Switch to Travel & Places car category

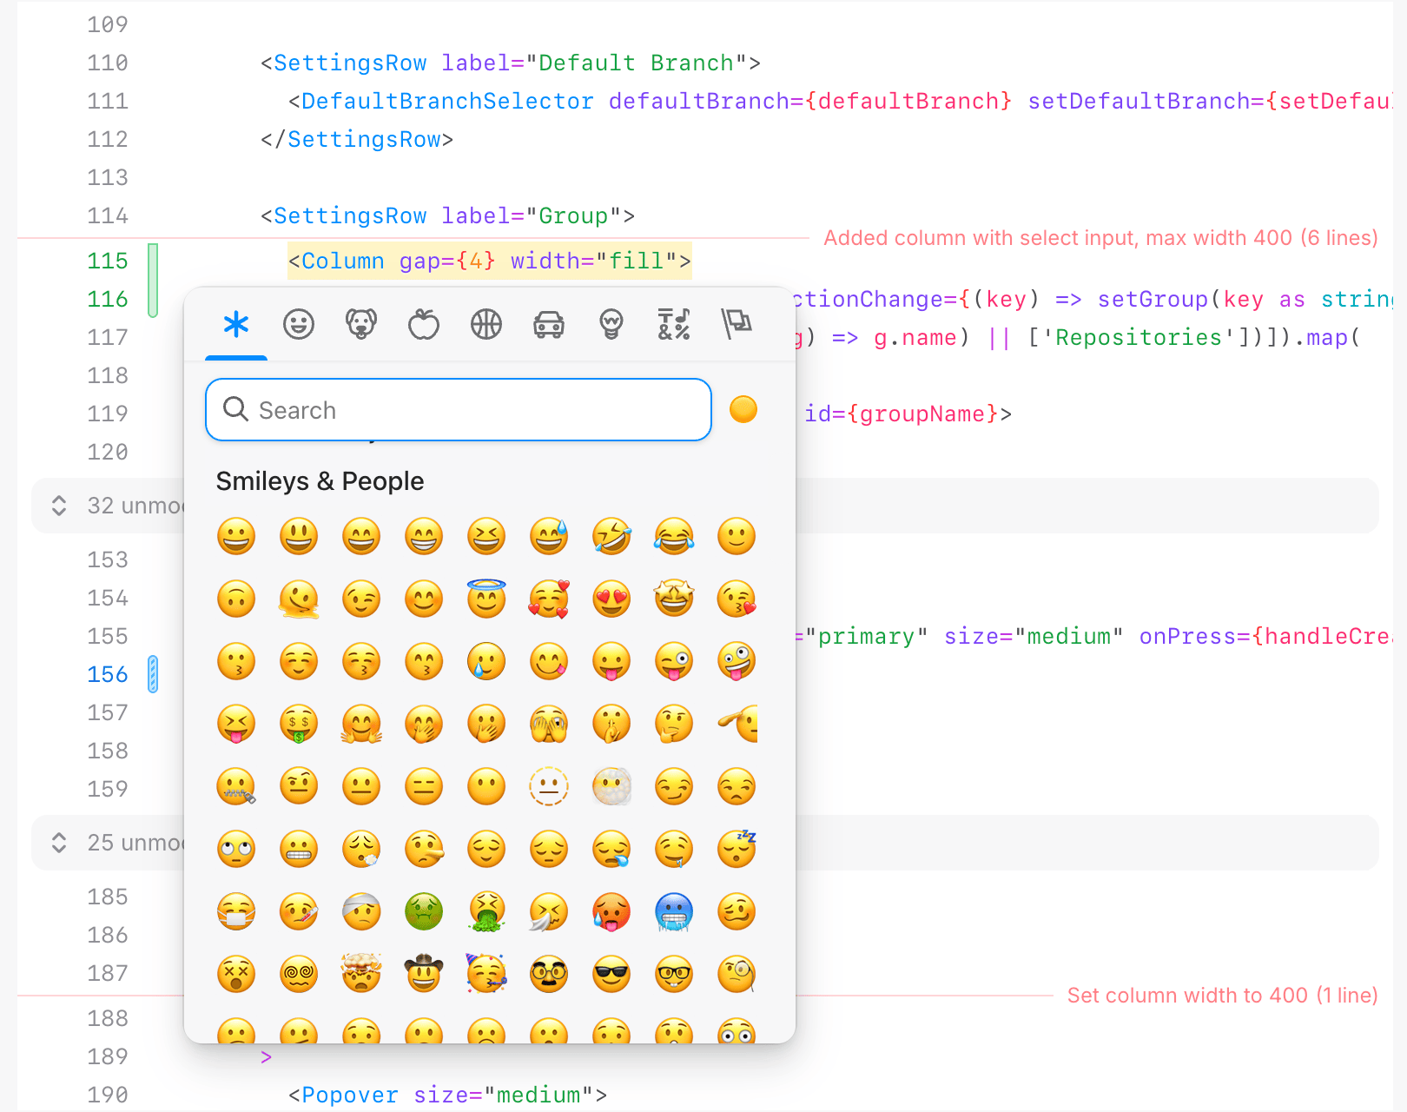coord(549,325)
